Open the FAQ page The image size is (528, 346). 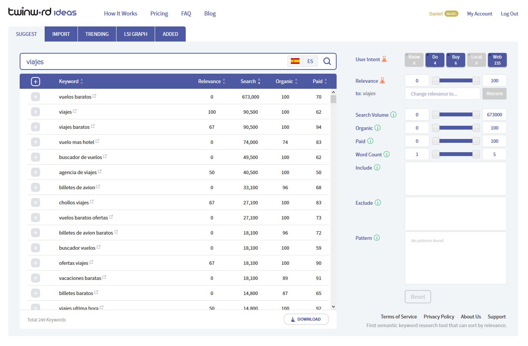point(186,14)
